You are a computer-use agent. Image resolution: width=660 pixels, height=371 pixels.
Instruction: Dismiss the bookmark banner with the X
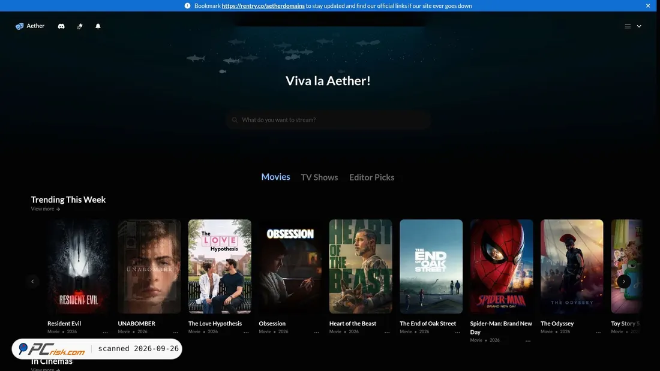pyautogui.click(x=648, y=5)
